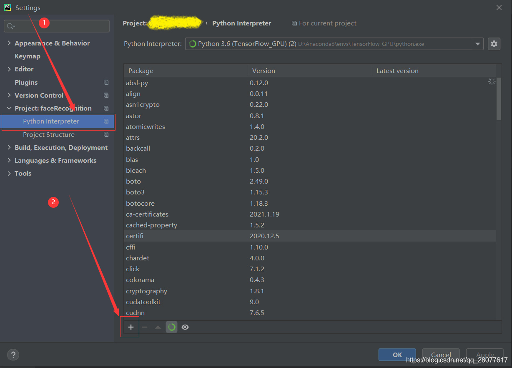Click the minus uninstall package icon
The width and height of the screenshot is (512, 368).
point(145,327)
